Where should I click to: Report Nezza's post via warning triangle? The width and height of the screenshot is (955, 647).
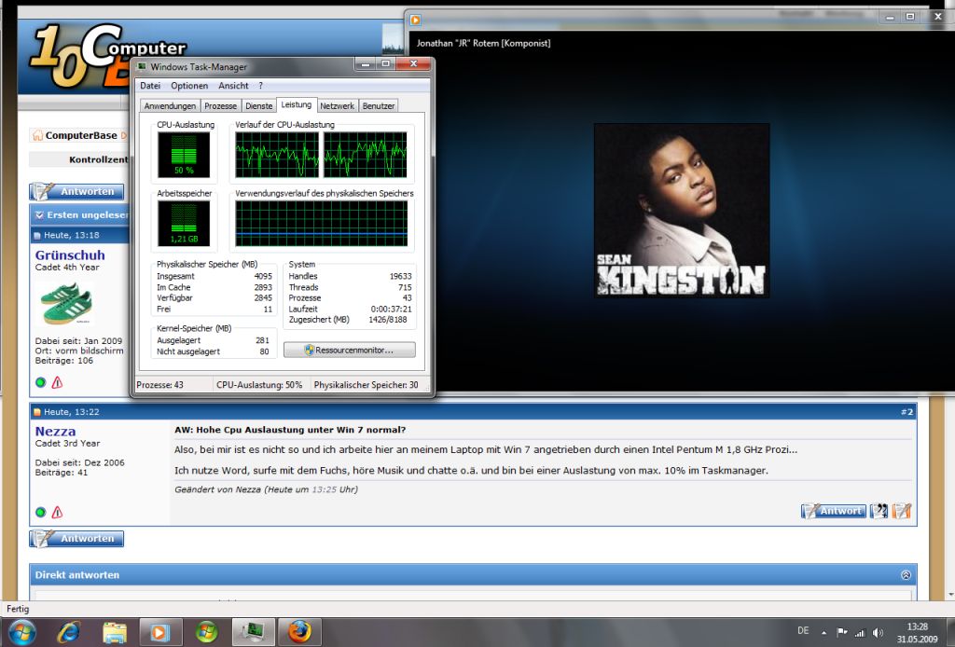click(57, 512)
